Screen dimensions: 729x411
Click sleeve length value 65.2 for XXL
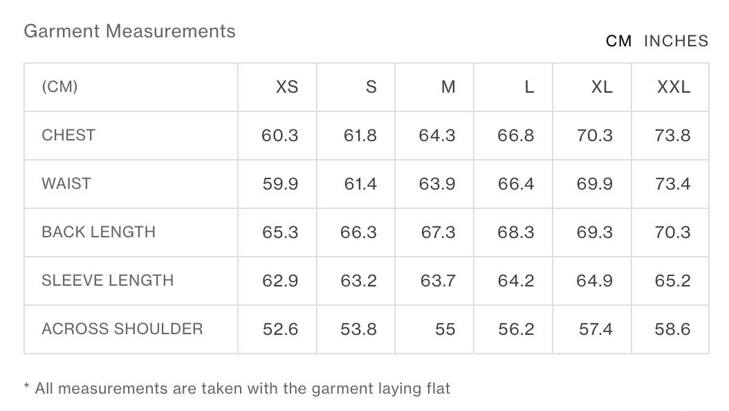(x=673, y=280)
